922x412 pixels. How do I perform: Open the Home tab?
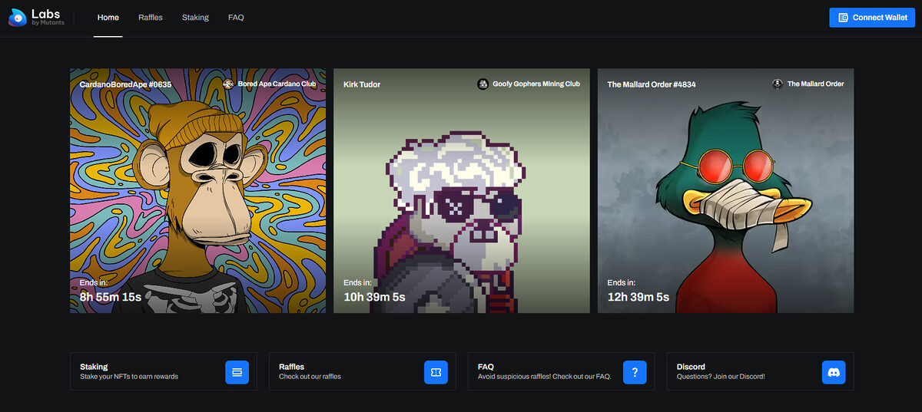[108, 18]
